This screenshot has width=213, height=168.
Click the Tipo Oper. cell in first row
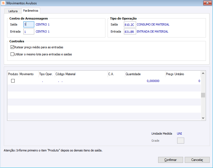coord(47,81)
